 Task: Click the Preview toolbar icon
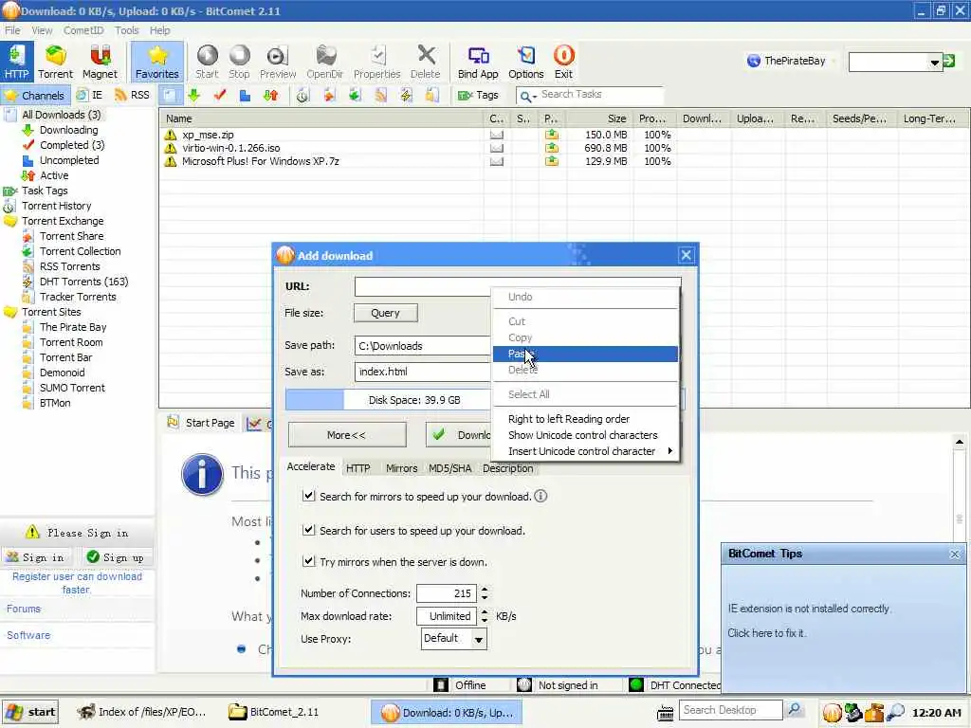(x=278, y=62)
